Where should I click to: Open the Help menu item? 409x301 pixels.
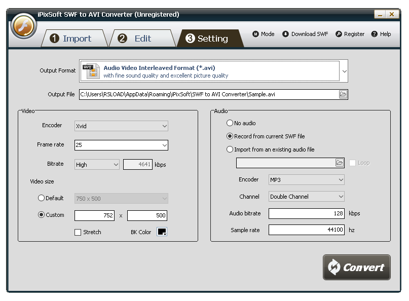(381, 34)
